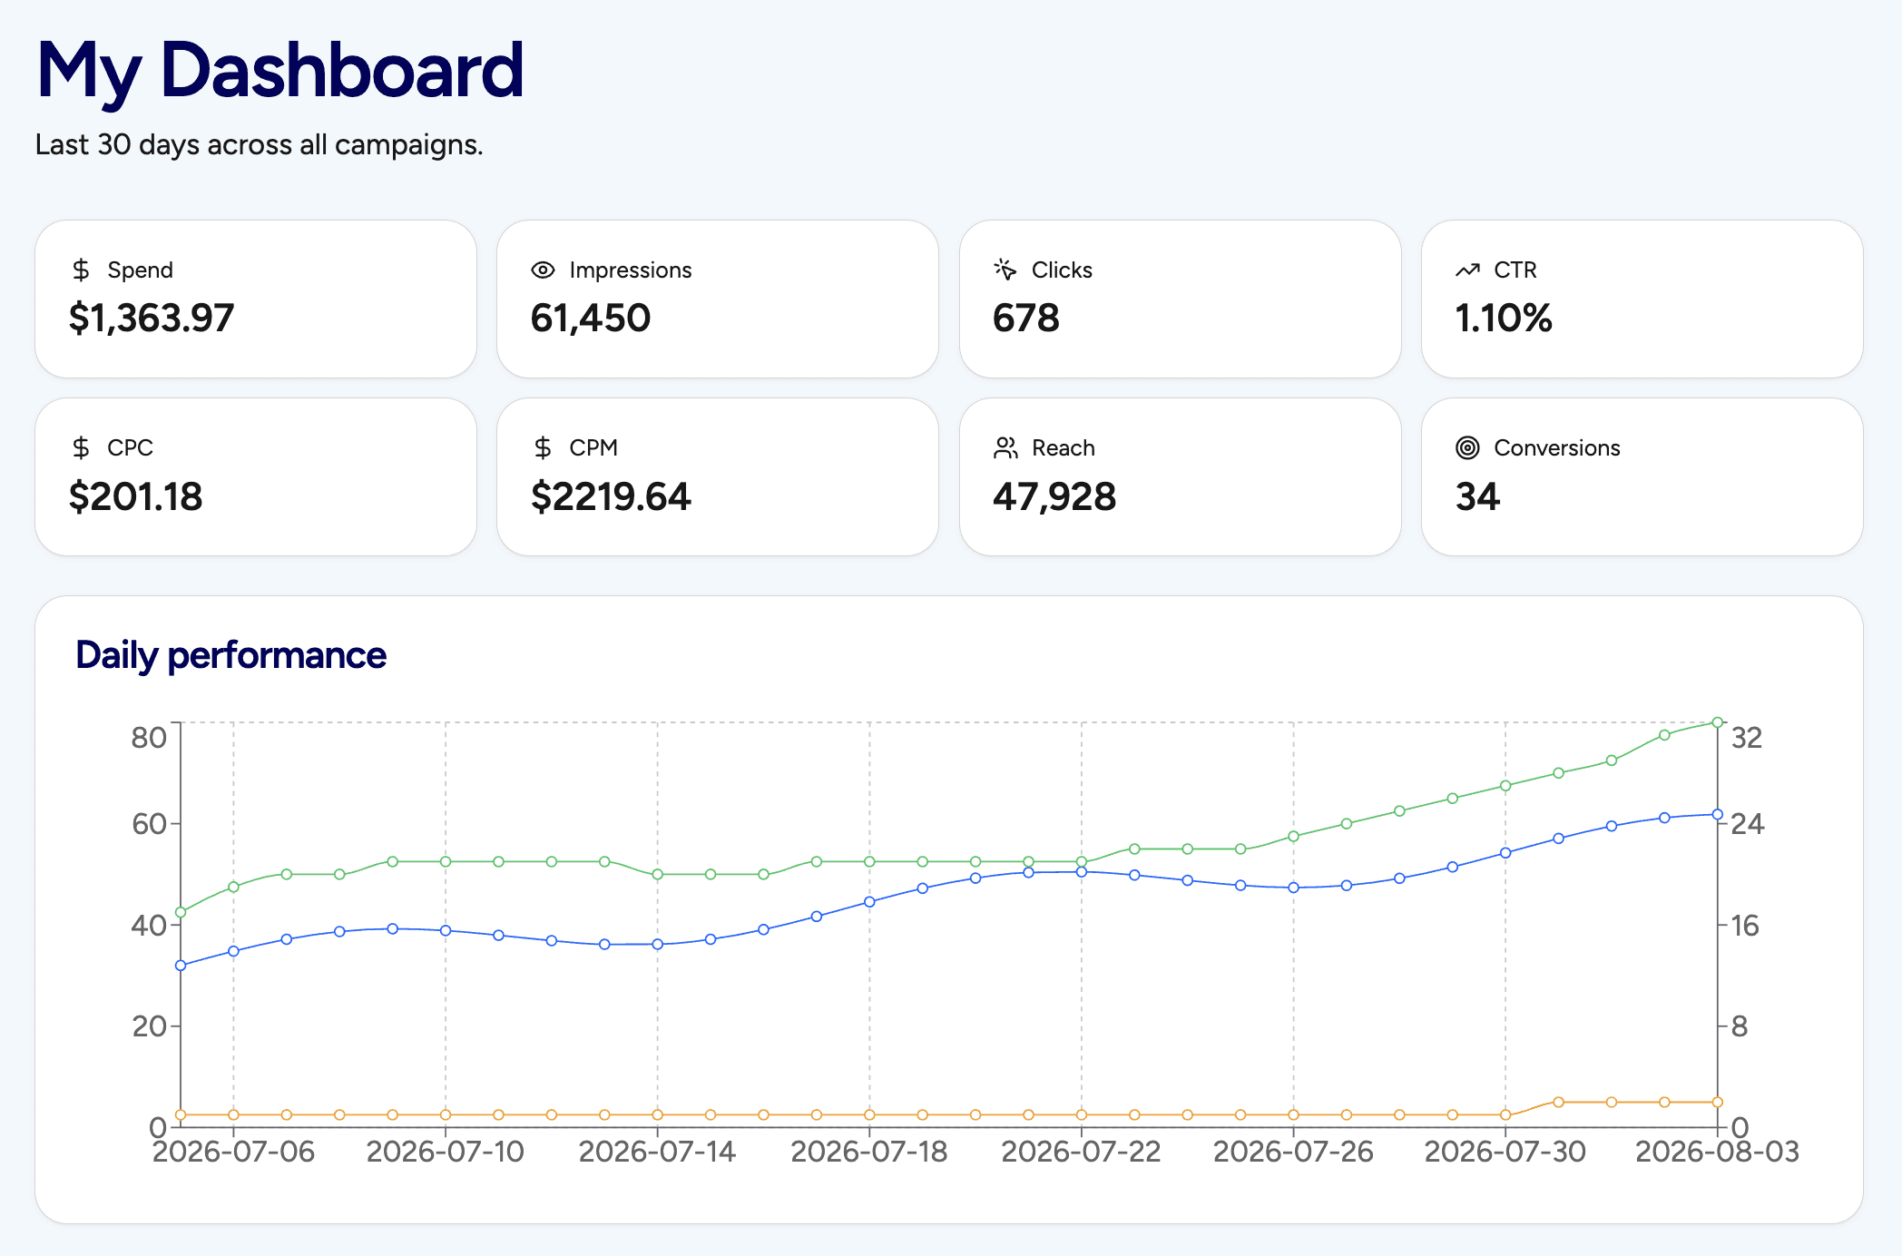The height and width of the screenshot is (1256, 1902).
Task: Click the 'Last 30 days across all campaigns' subtitle
Action: pos(259,145)
